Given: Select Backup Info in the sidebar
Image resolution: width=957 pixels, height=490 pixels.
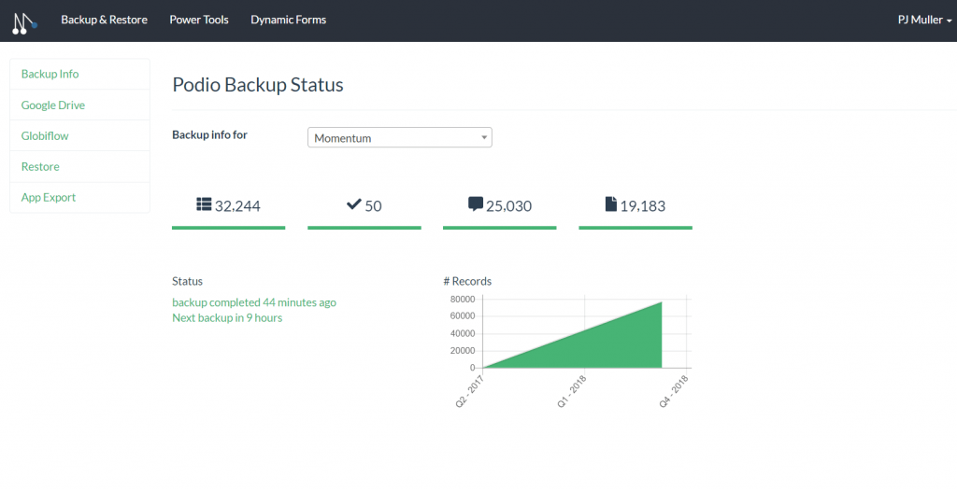Looking at the screenshot, I should [x=50, y=74].
